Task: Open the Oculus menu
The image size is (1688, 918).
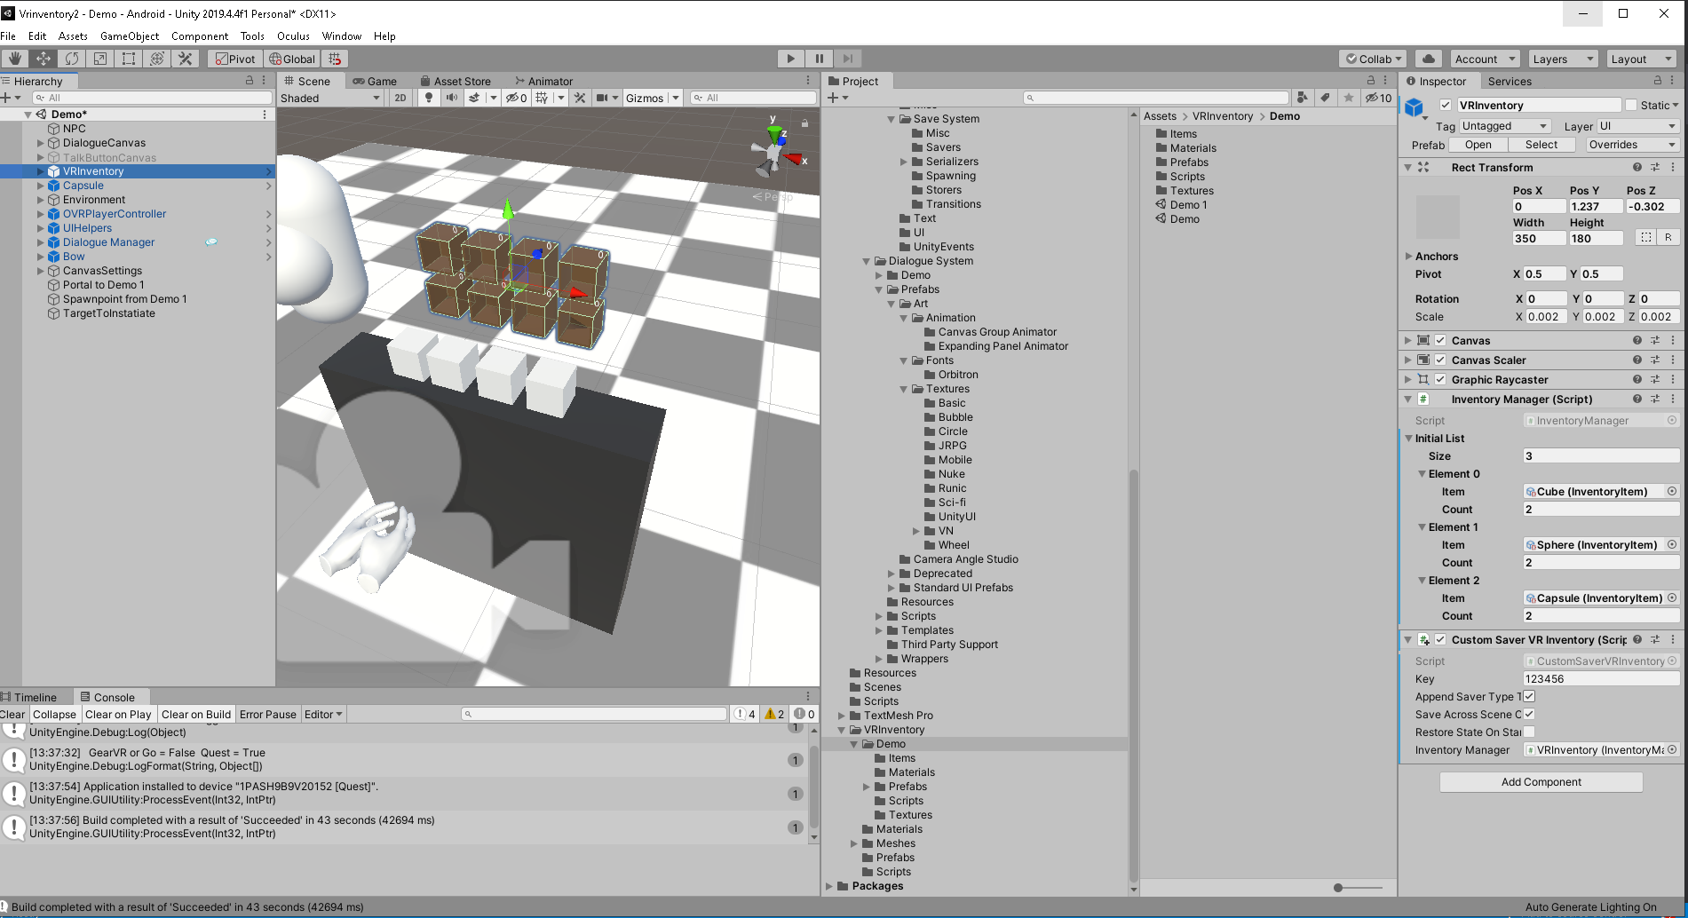Action: (x=293, y=36)
